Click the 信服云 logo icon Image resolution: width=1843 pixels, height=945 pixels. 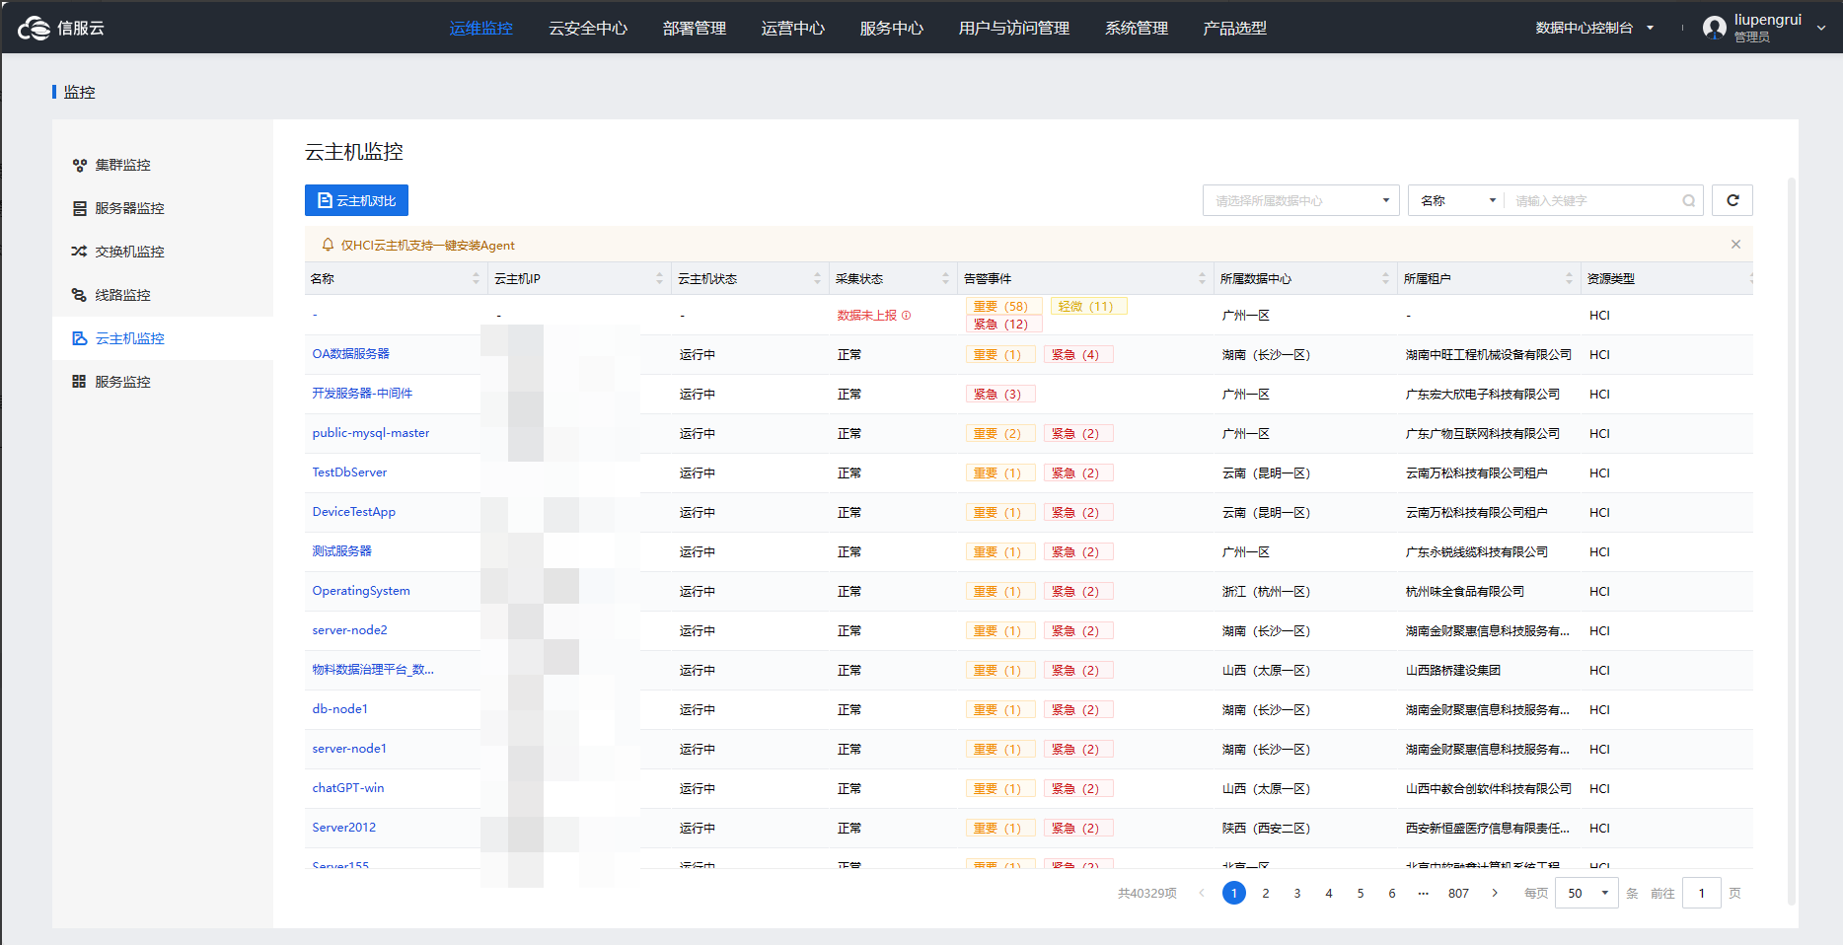[34, 29]
